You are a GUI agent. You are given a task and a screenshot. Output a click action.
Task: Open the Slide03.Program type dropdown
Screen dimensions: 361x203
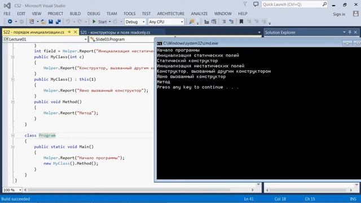[122, 39]
